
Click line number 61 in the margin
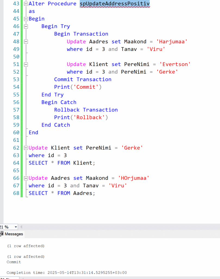[x=16, y=140]
